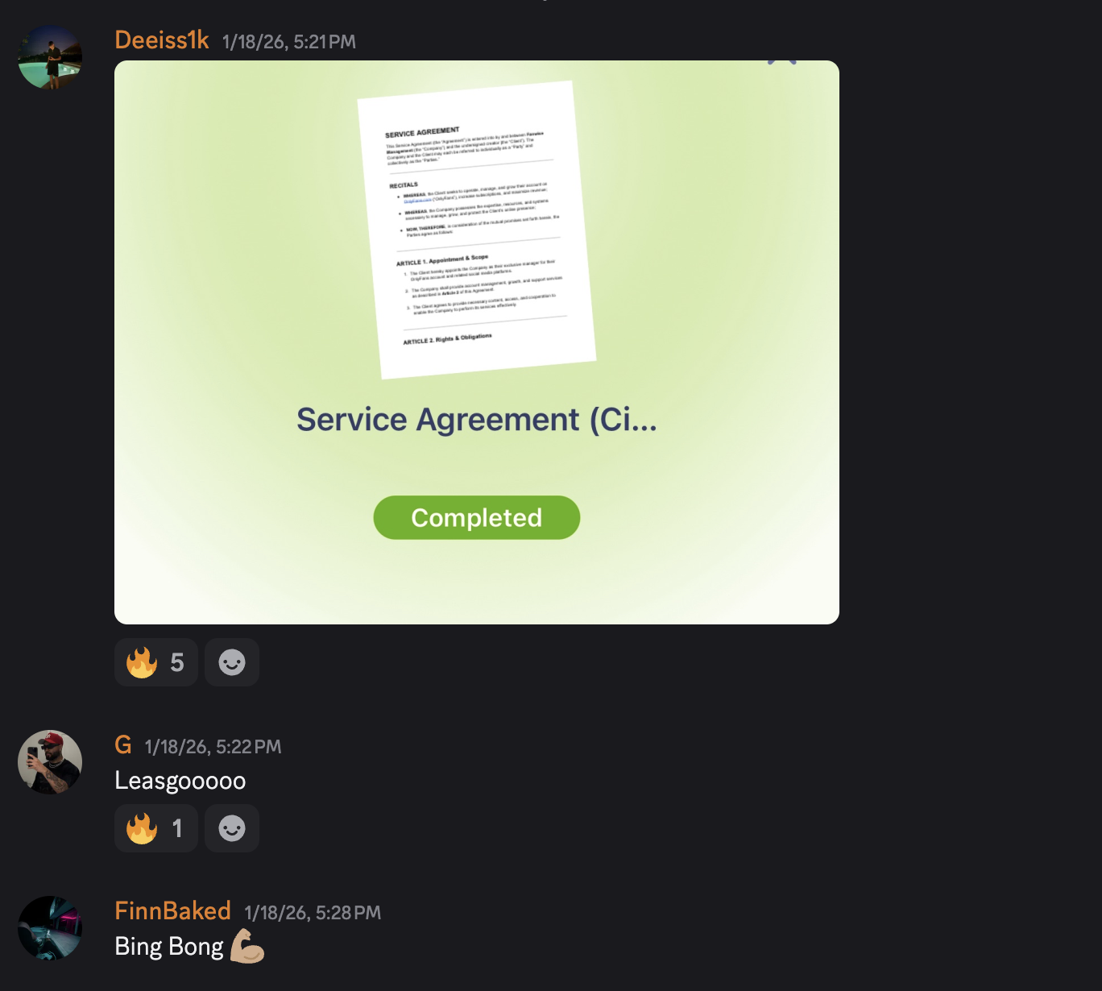The image size is (1102, 991).
Task: Click the green Completed badge in image
Action: click(x=477, y=517)
